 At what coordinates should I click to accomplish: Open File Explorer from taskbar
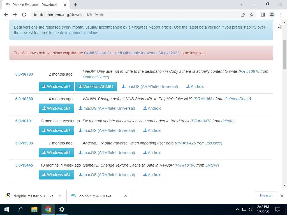34,209
